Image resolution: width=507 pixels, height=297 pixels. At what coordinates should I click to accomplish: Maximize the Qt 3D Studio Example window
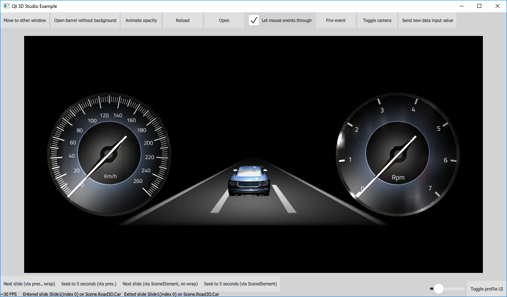(479, 6)
